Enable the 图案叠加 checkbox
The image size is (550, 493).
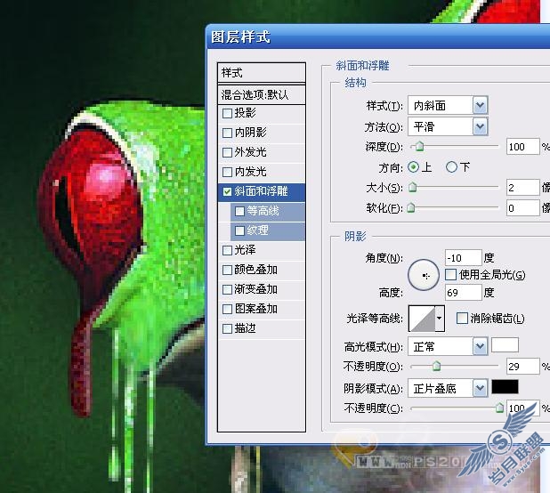click(227, 310)
